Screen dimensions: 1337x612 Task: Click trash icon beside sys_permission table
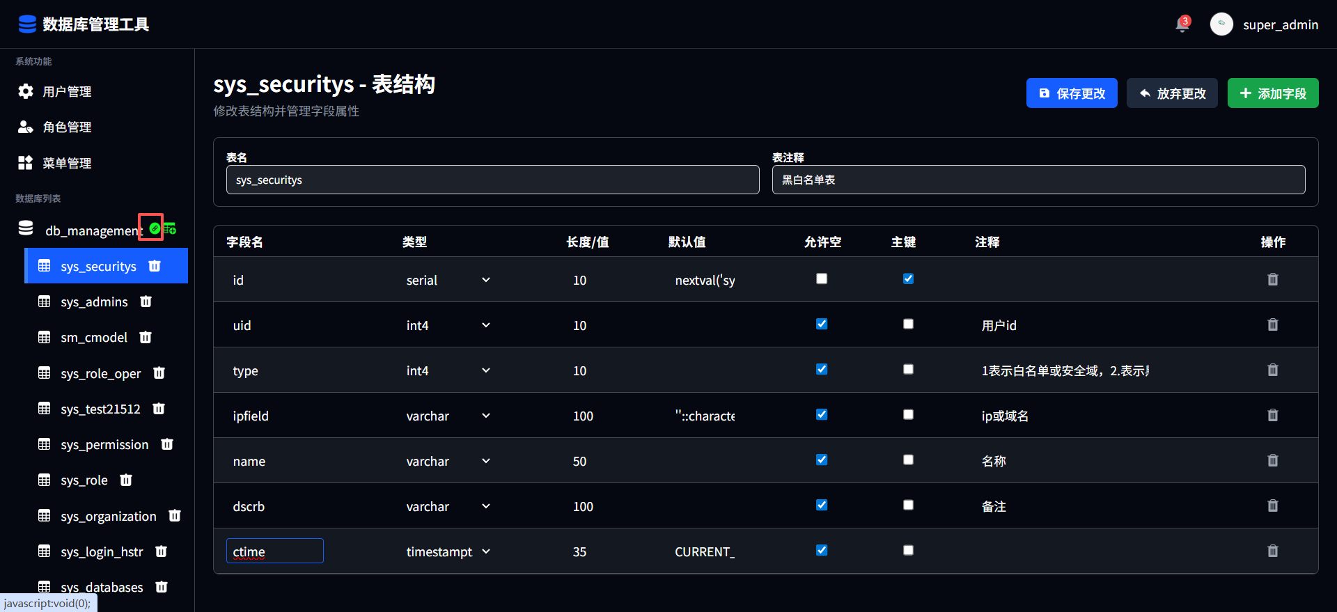[167, 444]
